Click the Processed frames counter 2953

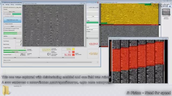[x=21, y=55]
